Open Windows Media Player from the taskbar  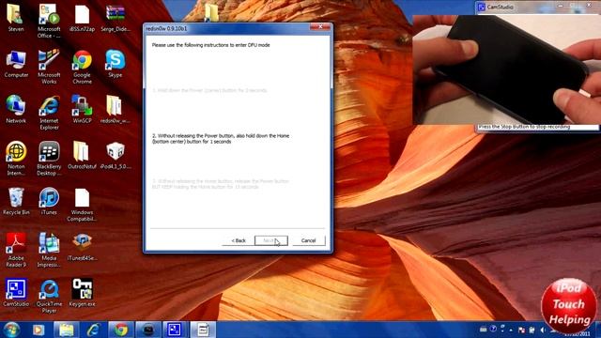(x=39, y=330)
